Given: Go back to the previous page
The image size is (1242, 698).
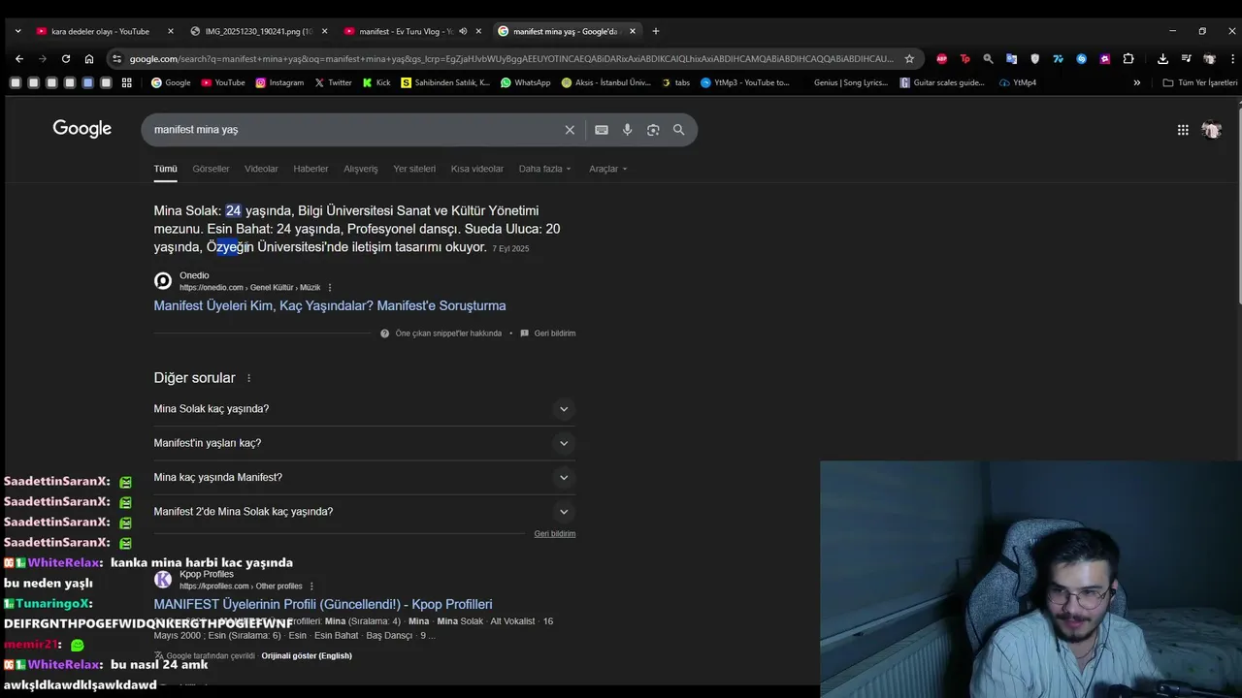Looking at the screenshot, I should [18, 58].
